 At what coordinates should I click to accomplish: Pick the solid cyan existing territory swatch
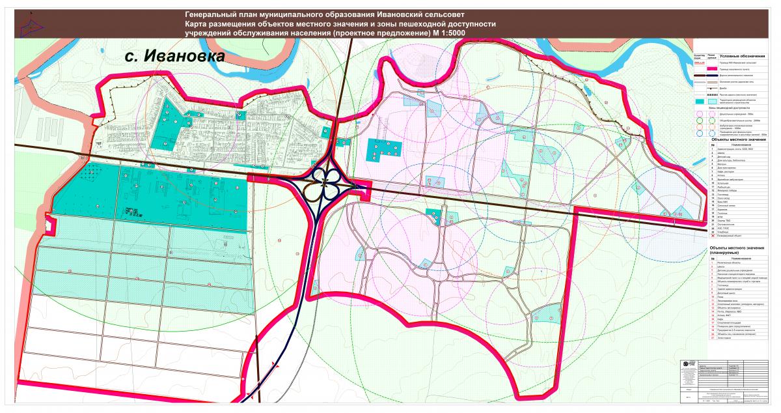[698, 102]
